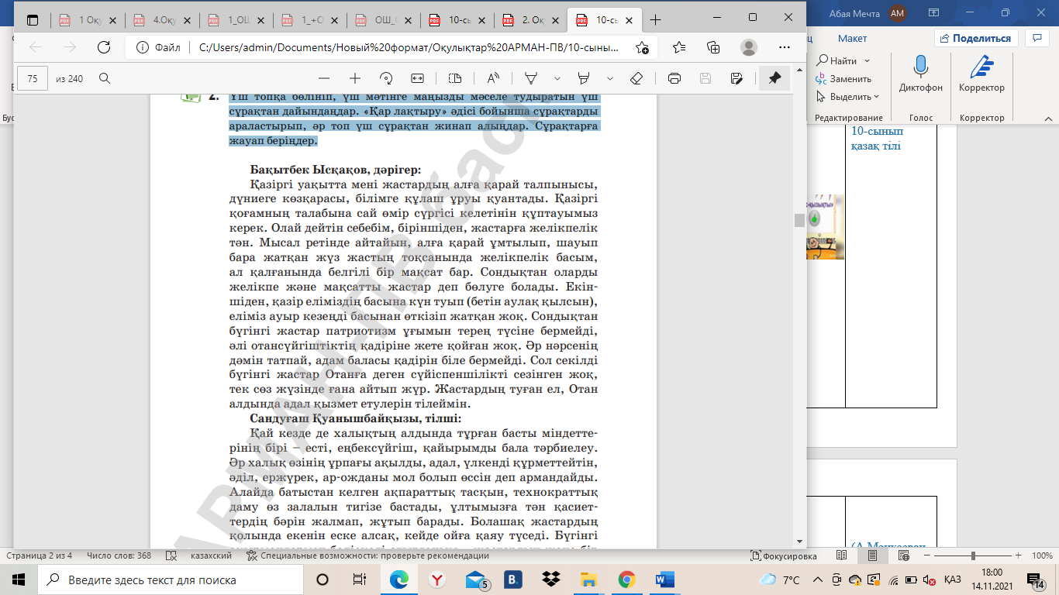The image size is (1059, 595).
Task: Click the Save As icon in PDF toolbar
Action: [x=736, y=78]
